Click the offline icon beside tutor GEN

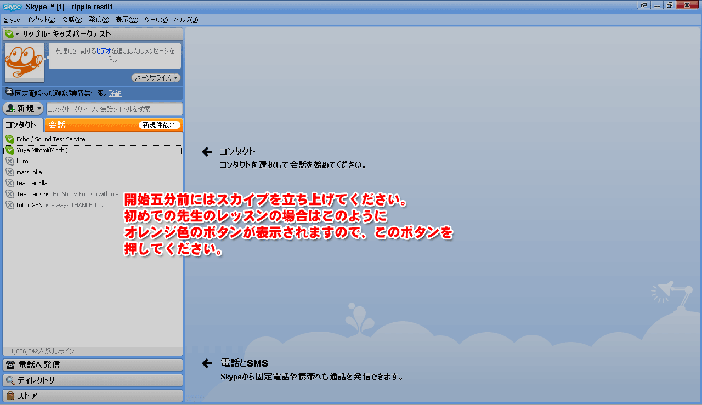click(x=9, y=205)
